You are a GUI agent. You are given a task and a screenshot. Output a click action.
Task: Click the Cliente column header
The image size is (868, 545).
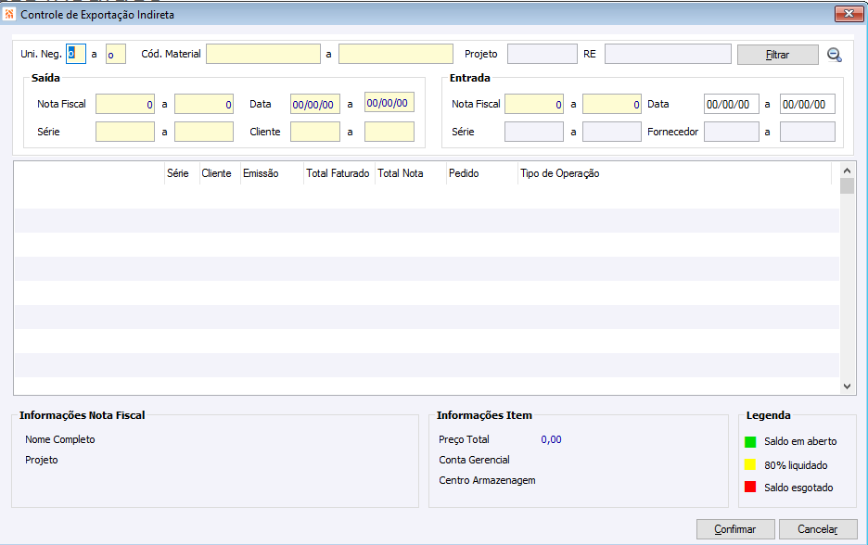(220, 173)
